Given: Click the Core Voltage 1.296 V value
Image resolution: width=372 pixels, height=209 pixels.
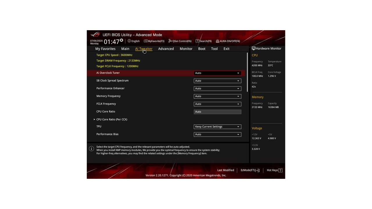Looking at the screenshot, I should pos(272,76).
